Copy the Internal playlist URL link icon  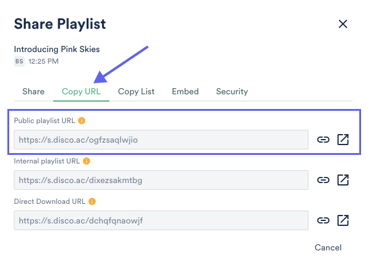click(x=323, y=180)
